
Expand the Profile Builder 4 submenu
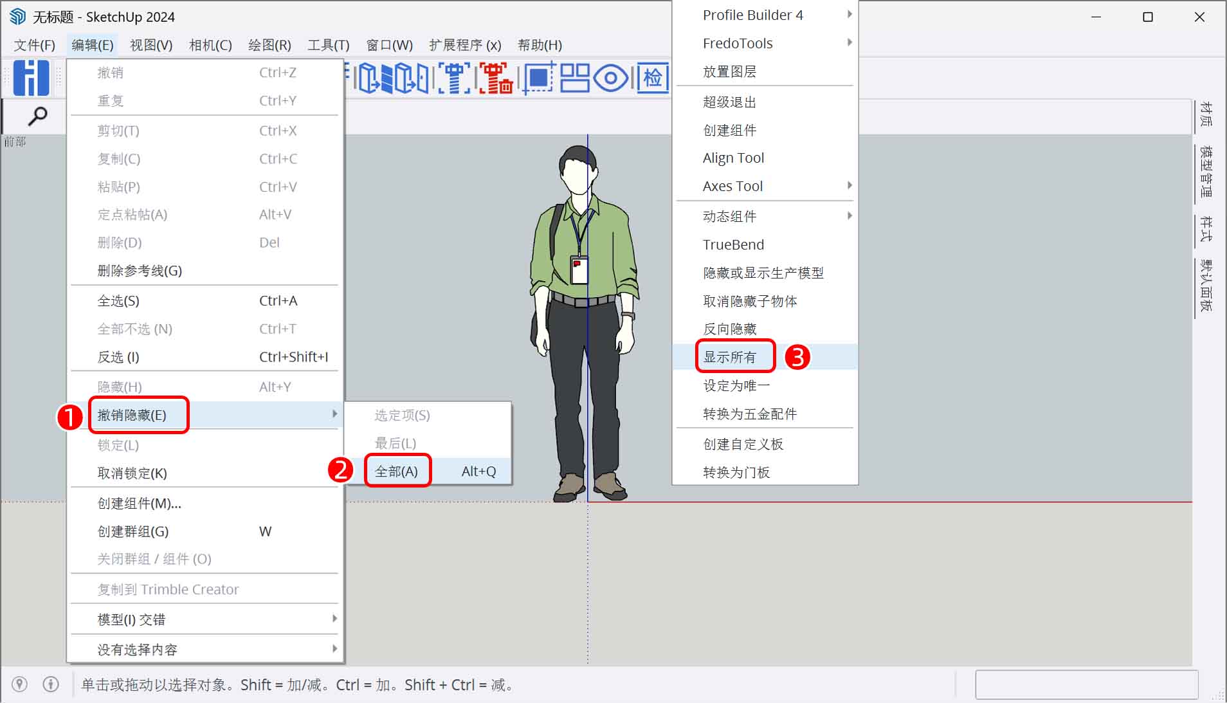point(752,14)
